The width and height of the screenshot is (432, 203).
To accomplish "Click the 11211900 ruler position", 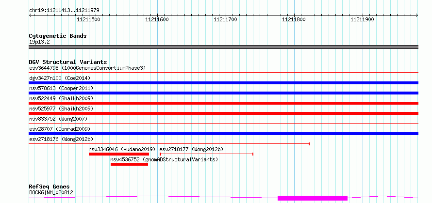I will coord(362,19).
